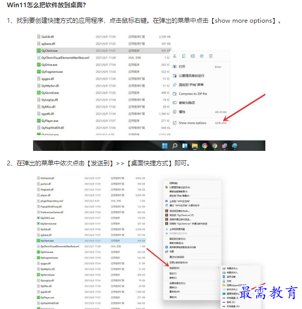Click the WinRAR icon beside 添加到压缩文件(A)...
This screenshot has width=302, height=309.
click(x=167, y=211)
